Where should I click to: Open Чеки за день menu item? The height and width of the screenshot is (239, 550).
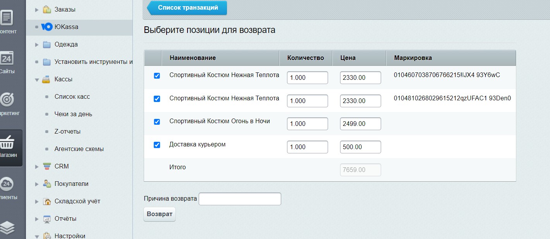(73, 114)
